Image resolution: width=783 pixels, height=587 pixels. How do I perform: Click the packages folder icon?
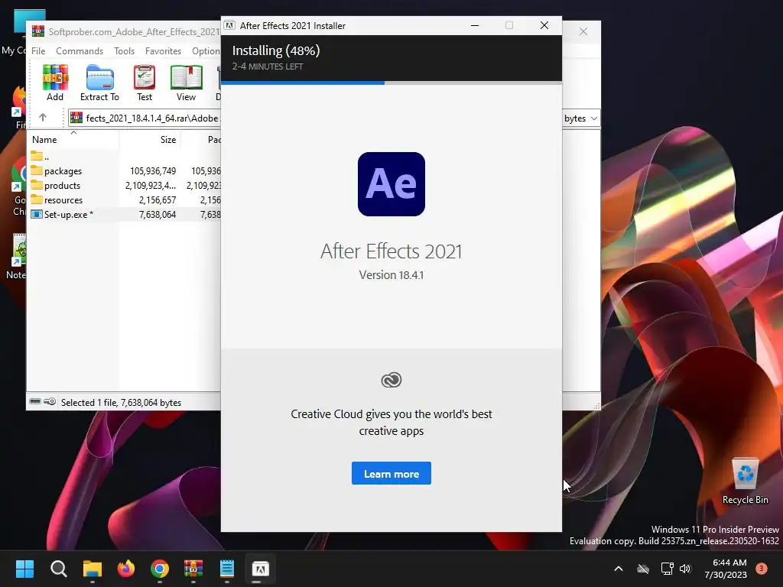click(x=37, y=170)
